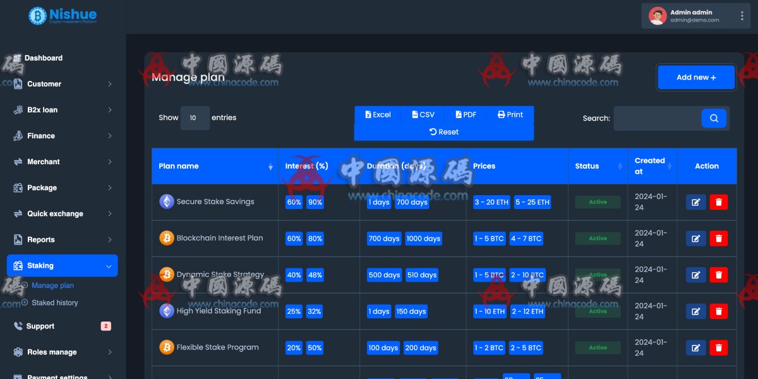Click the search magnifier icon
This screenshot has height=379, width=758.
[x=714, y=118]
